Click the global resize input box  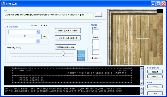(x=96, y=32)
